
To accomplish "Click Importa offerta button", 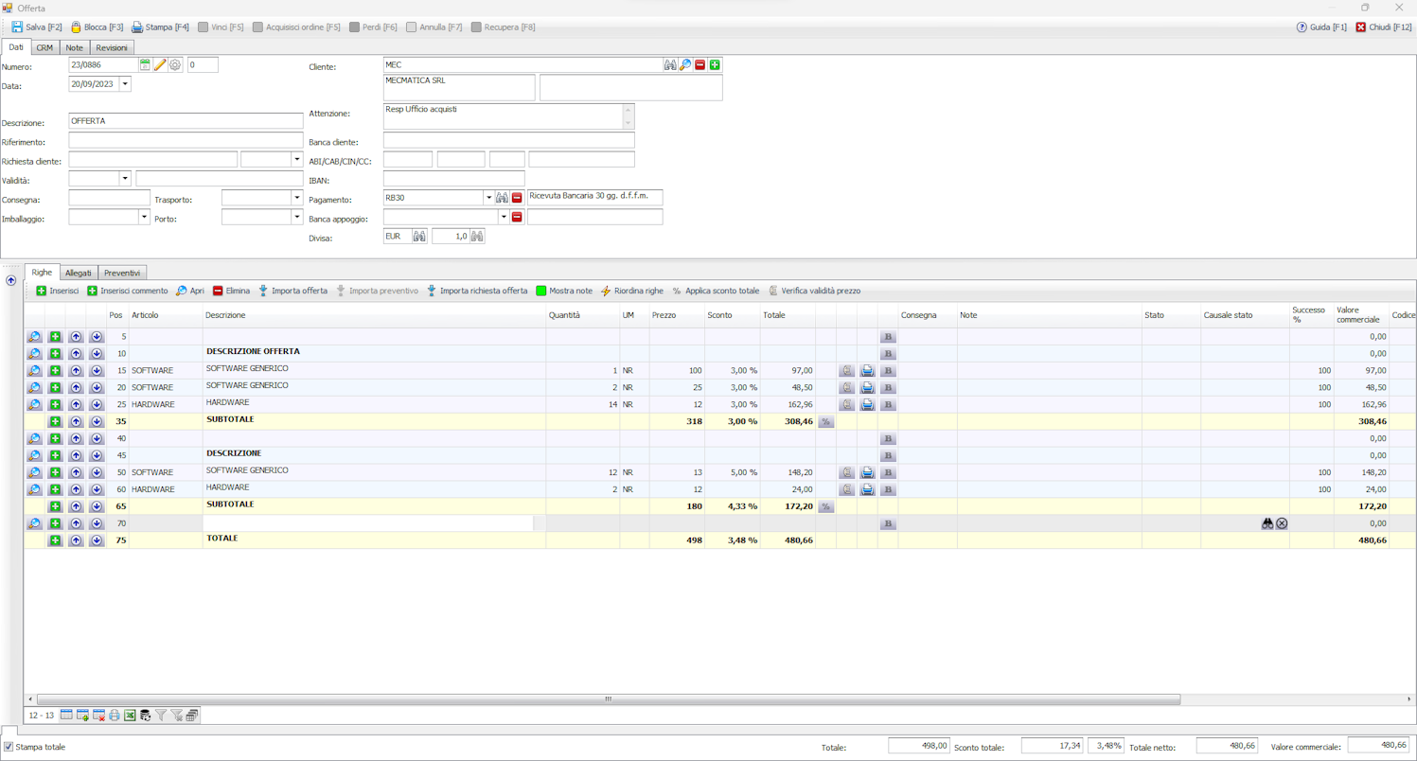I will click(x=293, y=291).
